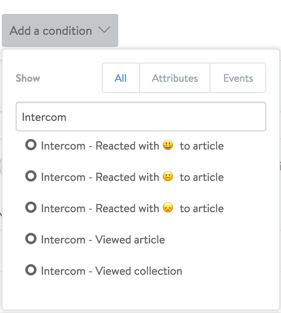Screen dimensions: 281x313
Task: Click 'Reacted with' text on sad option
Action: tap(127, 208)
